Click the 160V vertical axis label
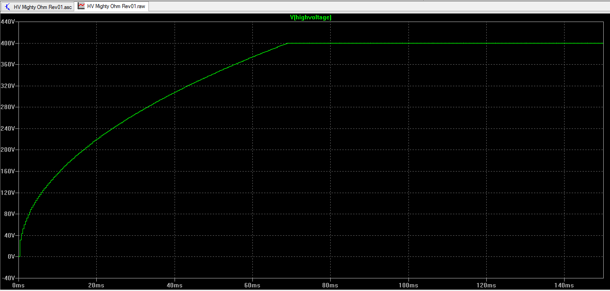Viewport: 610px width, 291px height. (x=9, y=171)
